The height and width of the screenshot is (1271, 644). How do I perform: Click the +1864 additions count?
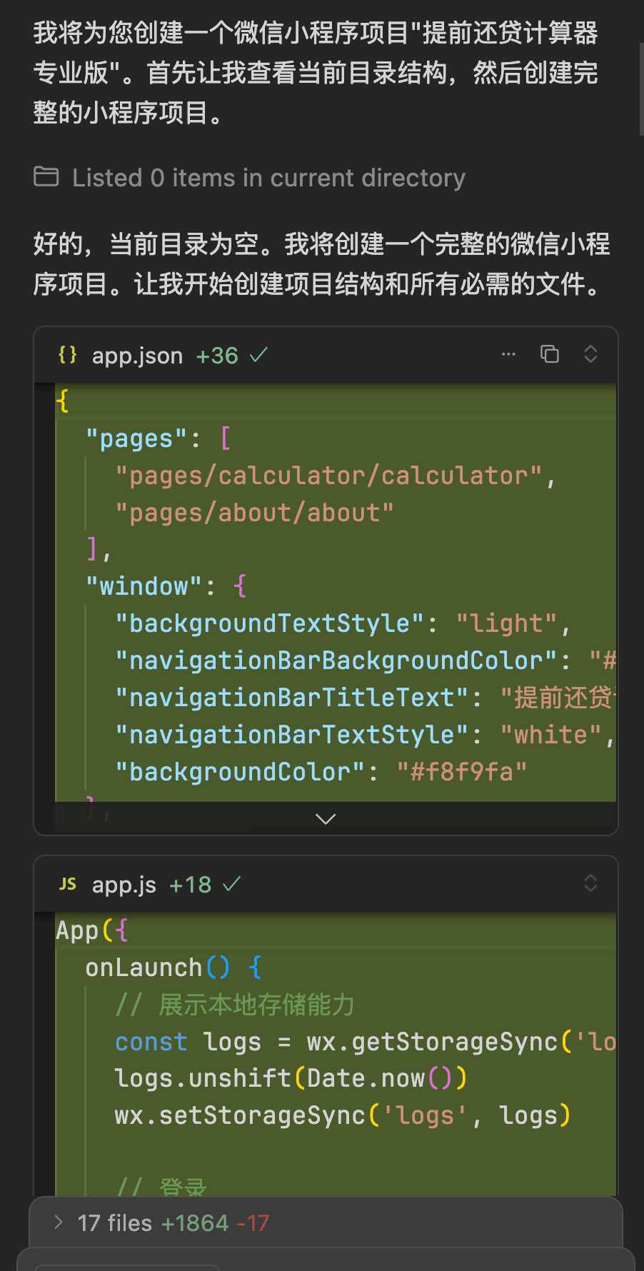tap(195, 1223)
